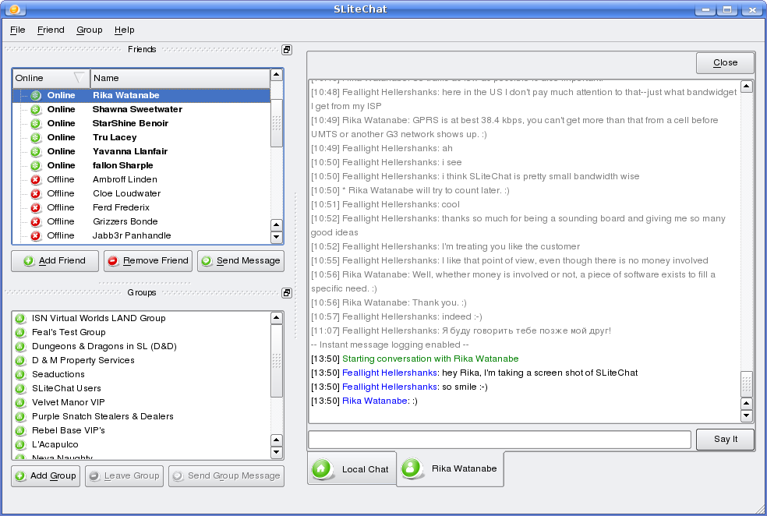Click the group icon beside Seaductions
The width and height of the screenshot is (767, 516).
(20, 375)
